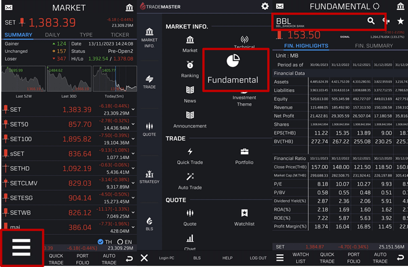Open hamburger menu in Market screen

22,247
